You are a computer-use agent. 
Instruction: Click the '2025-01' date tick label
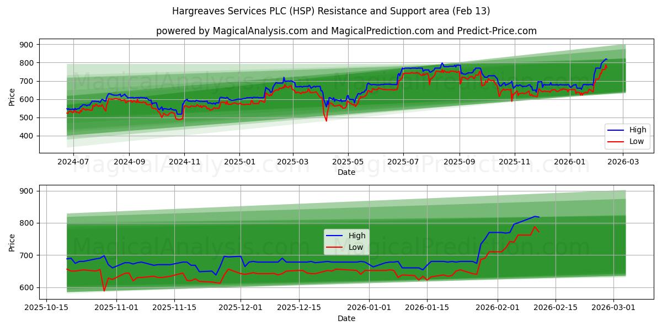pos(239,162)
